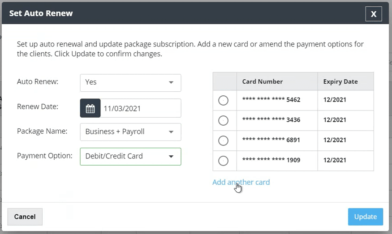Click the Package Name dropdown arrow

coord(171,132)
